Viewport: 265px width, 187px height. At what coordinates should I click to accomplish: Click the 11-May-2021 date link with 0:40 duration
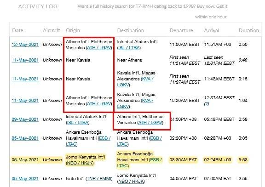tap(25, 60)
